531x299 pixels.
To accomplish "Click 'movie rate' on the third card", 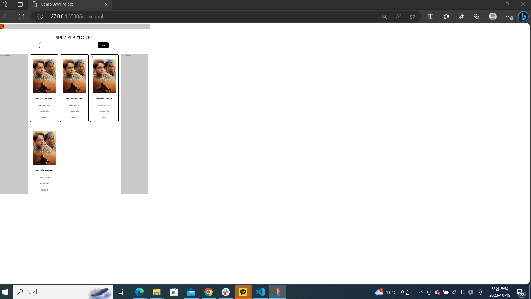I will [104, 111].
